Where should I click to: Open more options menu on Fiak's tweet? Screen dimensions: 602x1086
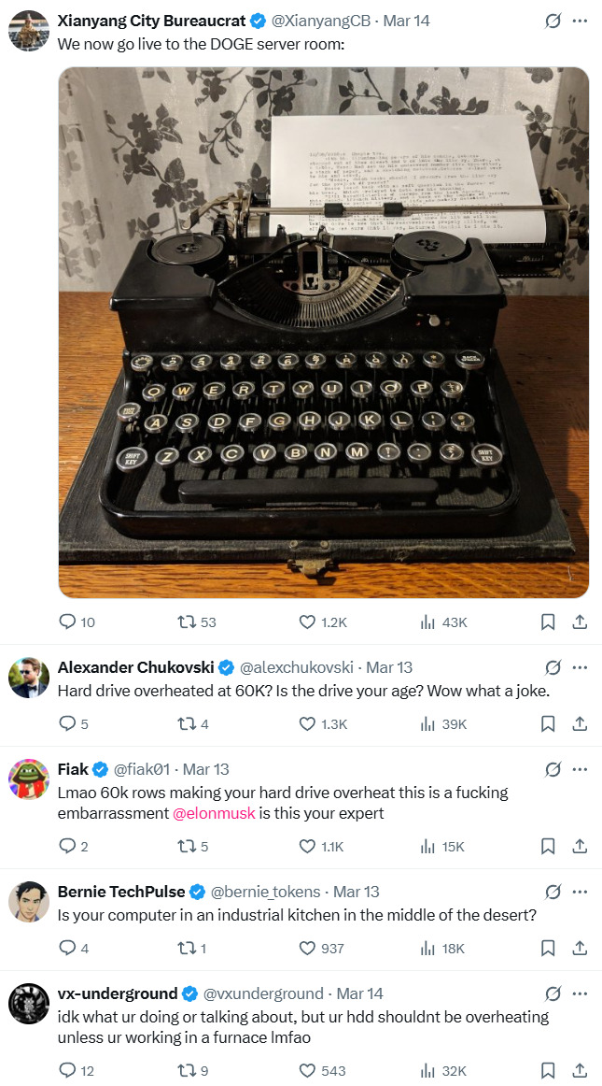pos(579,770)
